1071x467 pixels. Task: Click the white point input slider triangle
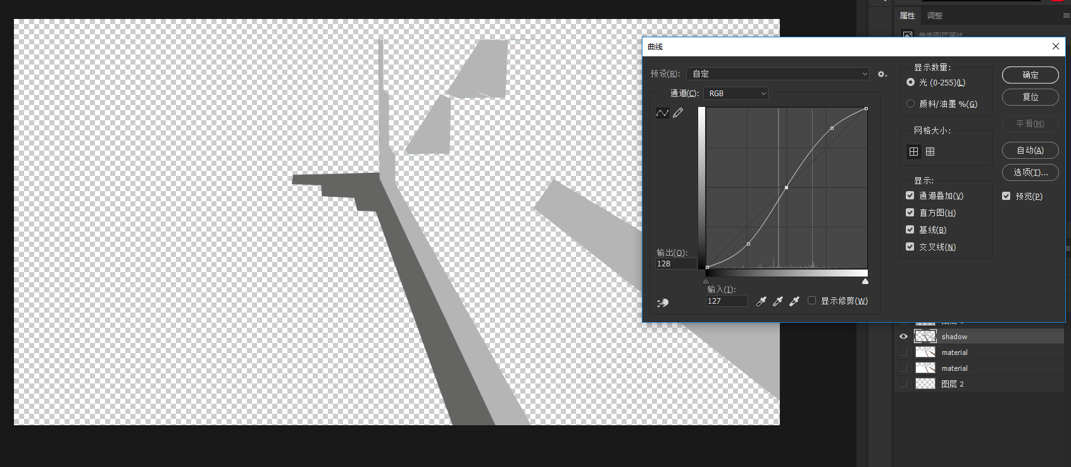[865, 281]
